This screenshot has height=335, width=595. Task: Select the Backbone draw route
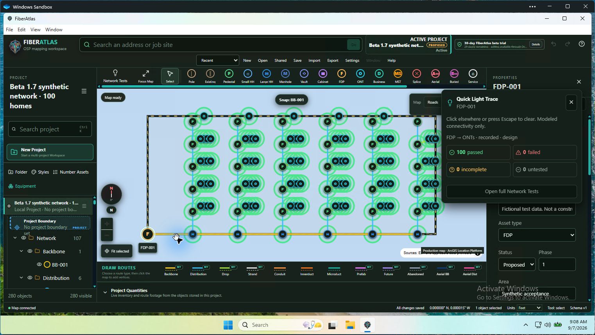click(x=171, y=271)
